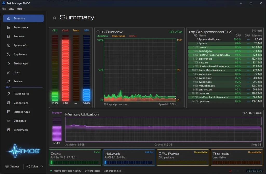Select the lsass.exe process row
The image size is (266, 174).
coord(225,63)
